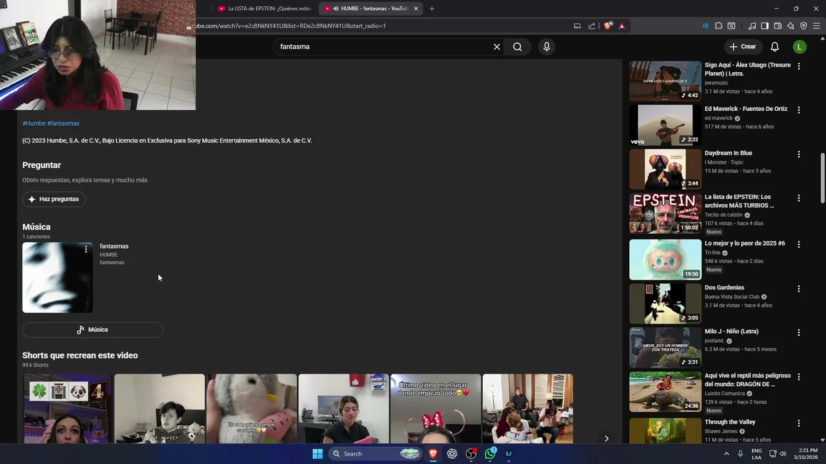This screenshot has height=464, width=826.
Task: Open Lo mejor y lo peor de 2025 #6
Action: [665, 260]
